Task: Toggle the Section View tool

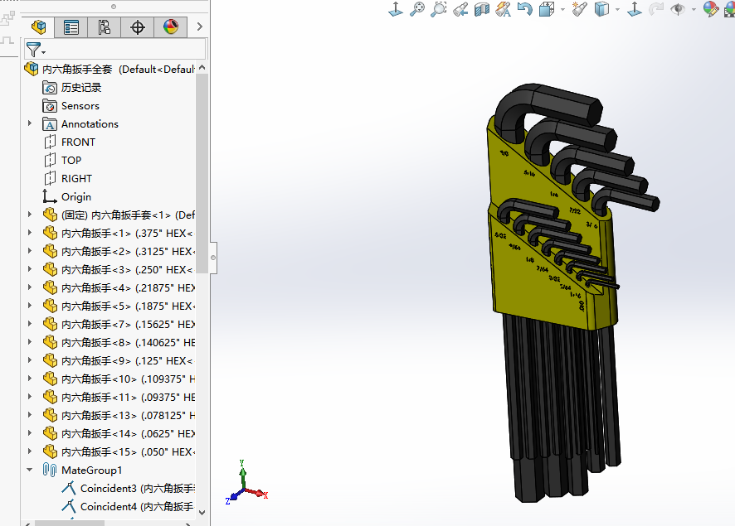Action: (x=481, y=9)
